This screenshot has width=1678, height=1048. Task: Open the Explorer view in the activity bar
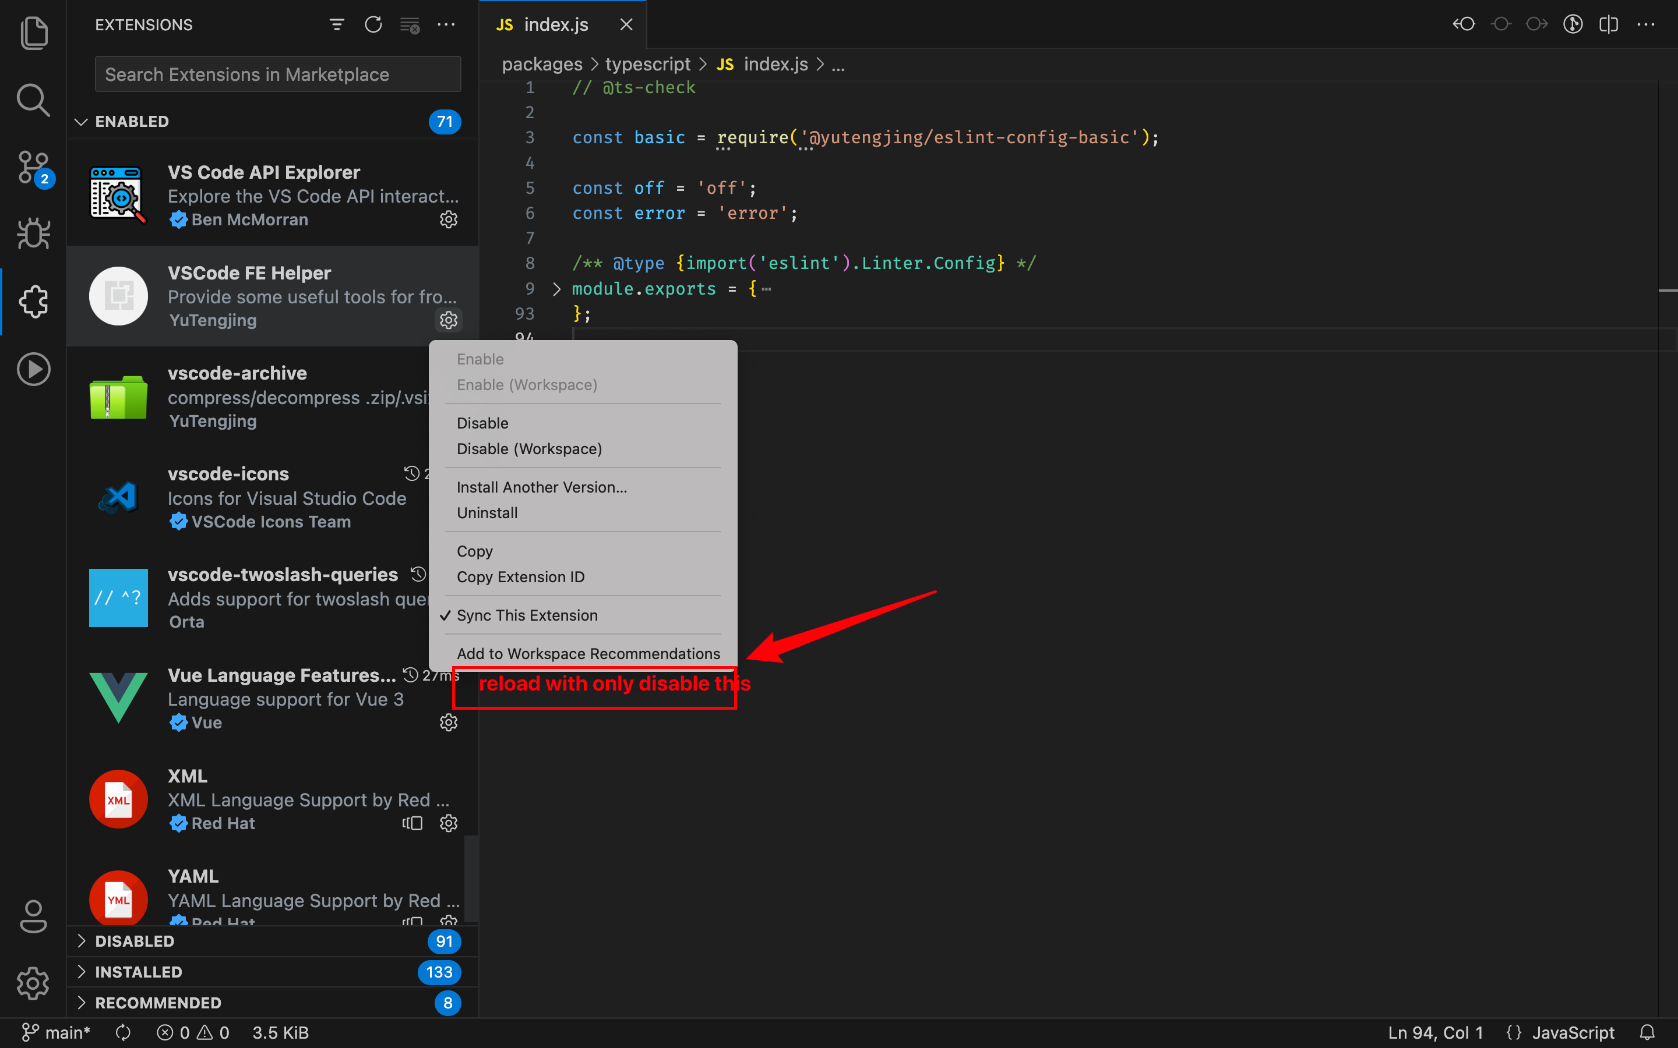pos(33,33)
